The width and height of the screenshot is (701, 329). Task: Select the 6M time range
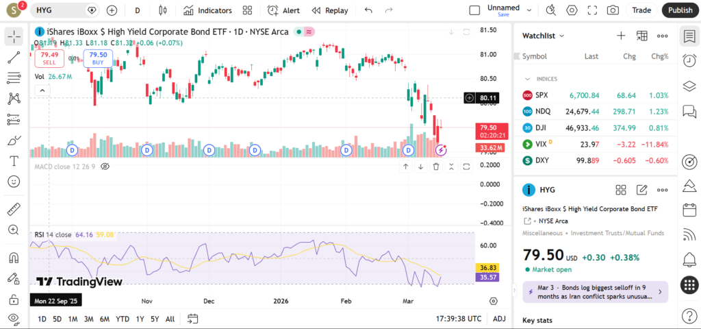[x=104, y=319]
